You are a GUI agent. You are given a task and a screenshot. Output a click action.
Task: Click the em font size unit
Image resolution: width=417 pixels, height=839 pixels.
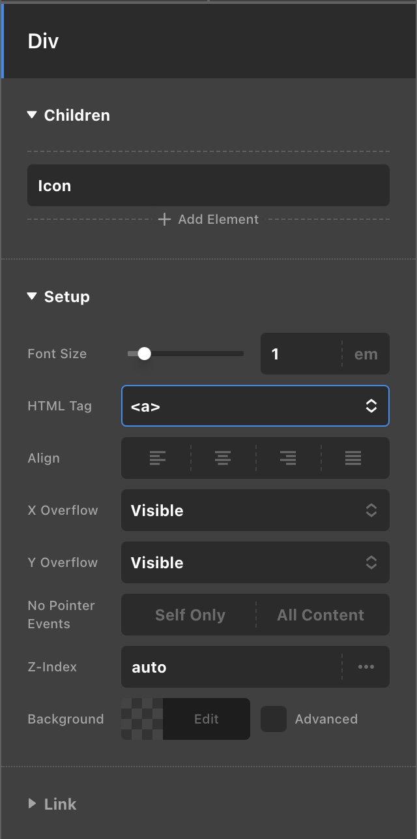tap(366, 354)
